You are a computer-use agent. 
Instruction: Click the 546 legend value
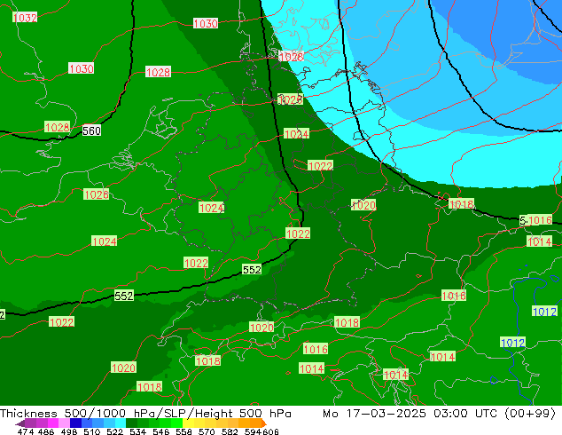pos(161,431)
